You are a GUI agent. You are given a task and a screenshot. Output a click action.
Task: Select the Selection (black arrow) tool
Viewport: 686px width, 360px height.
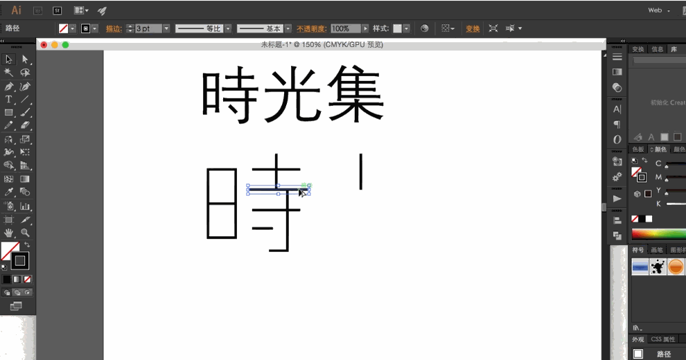8,59
